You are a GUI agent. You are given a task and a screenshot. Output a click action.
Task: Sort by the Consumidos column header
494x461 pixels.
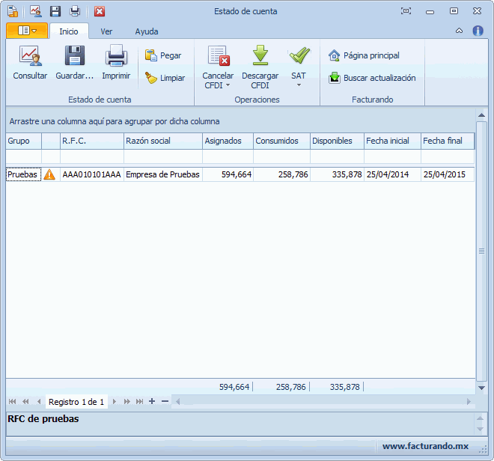click(x=282, y=141)
